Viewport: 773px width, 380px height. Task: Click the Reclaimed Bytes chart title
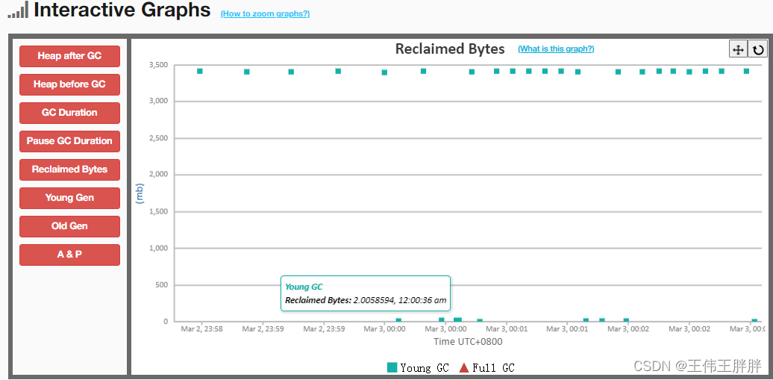point(450,49)
